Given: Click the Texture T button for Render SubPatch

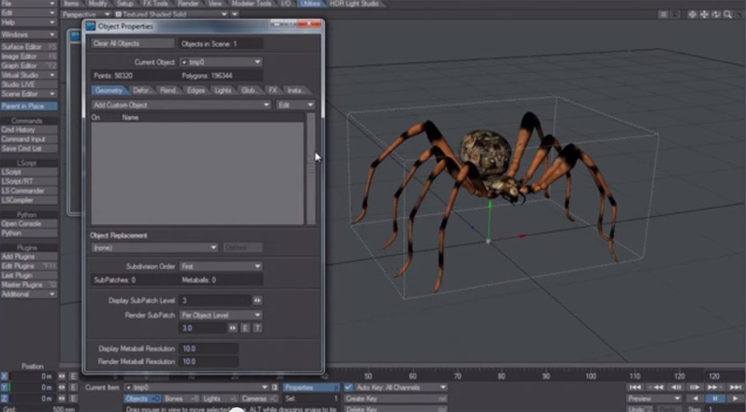Looking at the screenshot, I should [257, 328].
